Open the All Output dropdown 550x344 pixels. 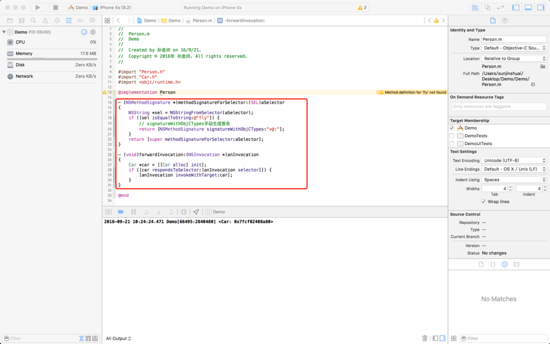tap(118, 338)
